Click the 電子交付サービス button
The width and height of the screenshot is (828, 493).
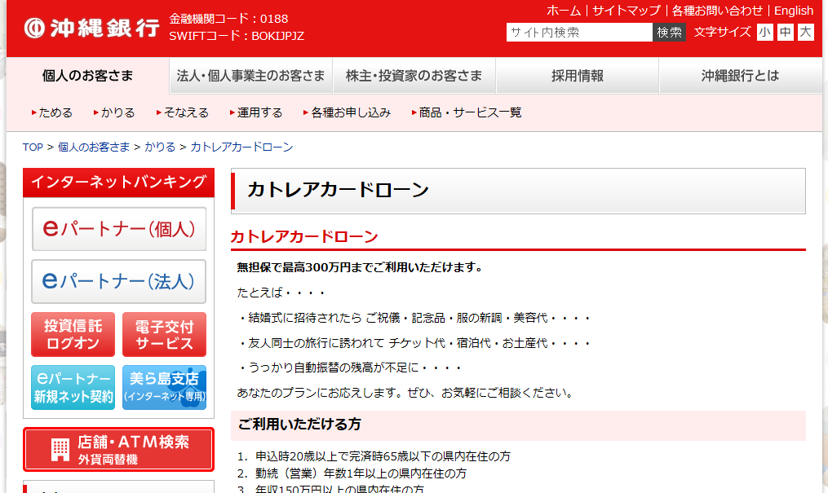pyautogui.click(x=164, y=334)
